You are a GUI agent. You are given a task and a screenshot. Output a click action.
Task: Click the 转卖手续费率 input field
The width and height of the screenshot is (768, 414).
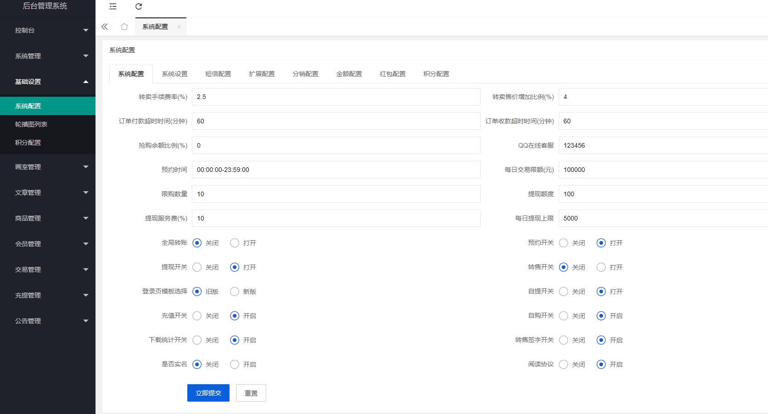(336, 97)
